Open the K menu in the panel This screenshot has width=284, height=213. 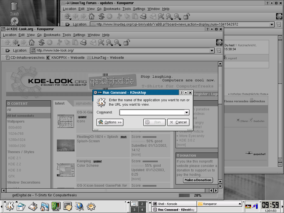[x=9, y=206]
